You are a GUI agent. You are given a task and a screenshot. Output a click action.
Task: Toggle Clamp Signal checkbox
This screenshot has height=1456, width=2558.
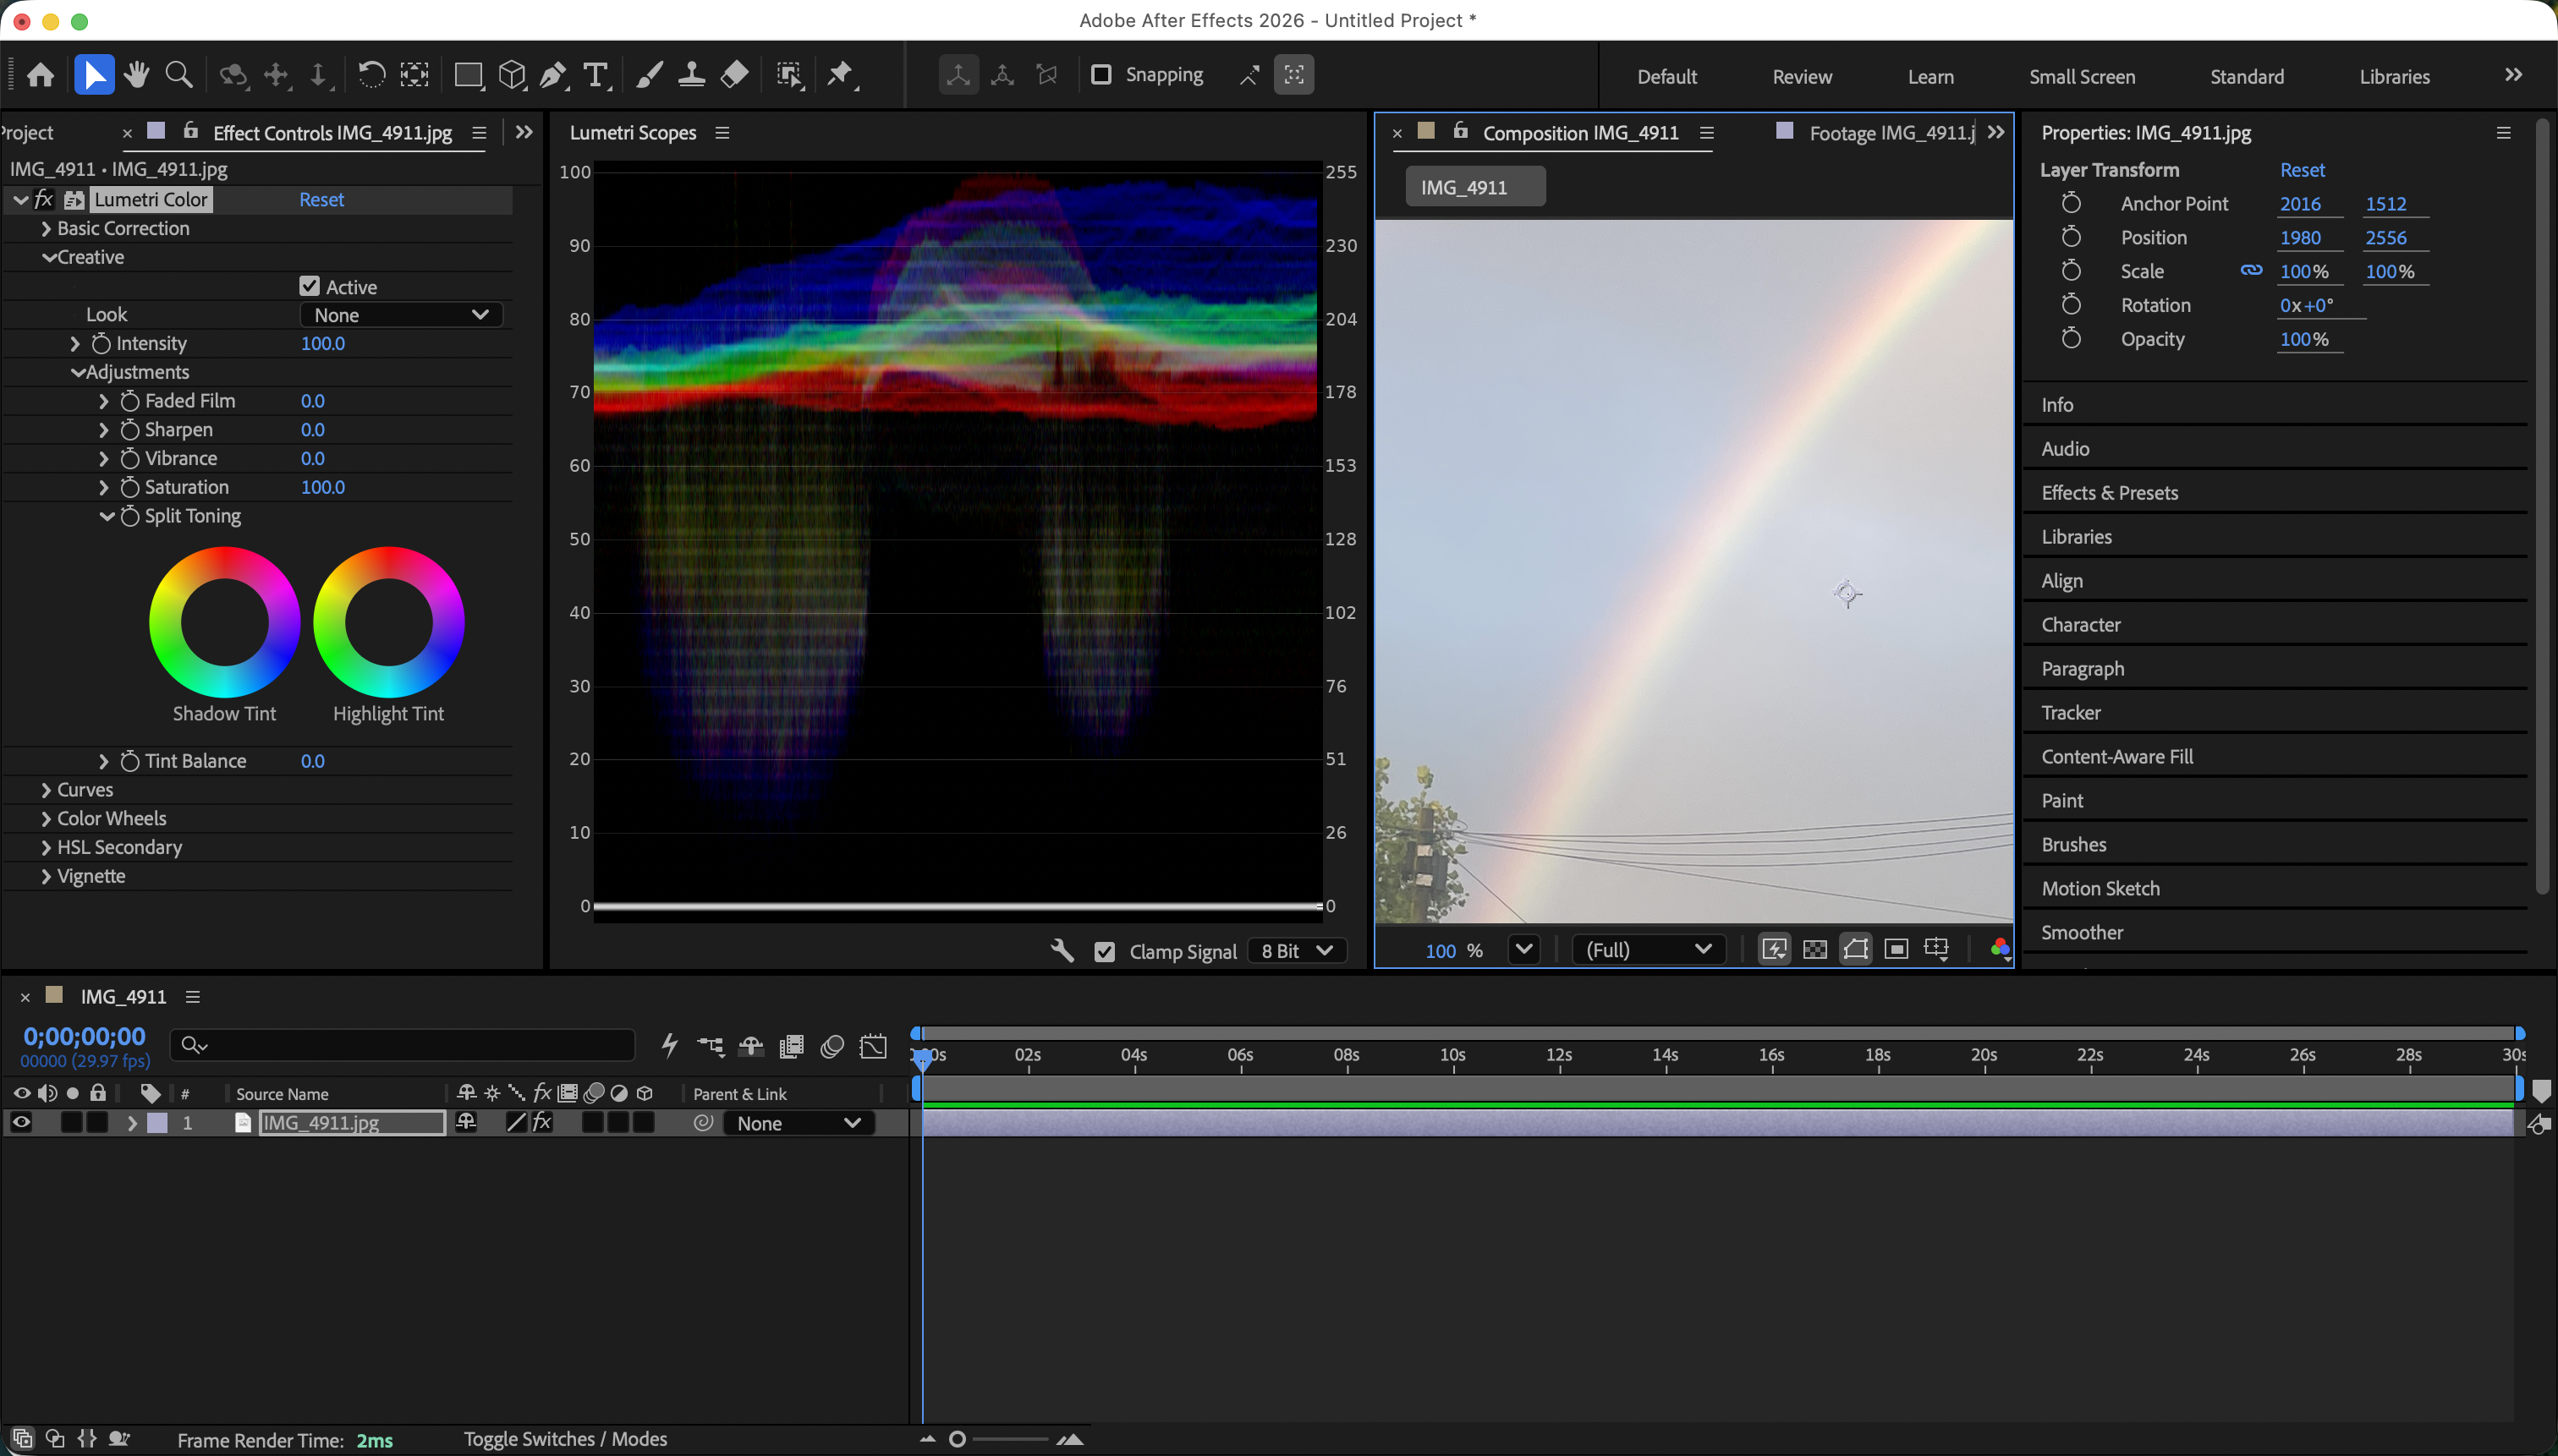(1103, 952)
